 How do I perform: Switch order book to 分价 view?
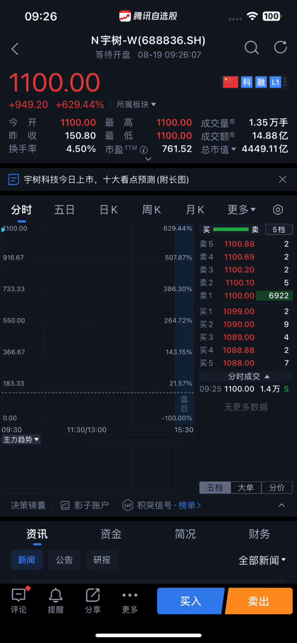pyautogui.click(x=277, y=488)
